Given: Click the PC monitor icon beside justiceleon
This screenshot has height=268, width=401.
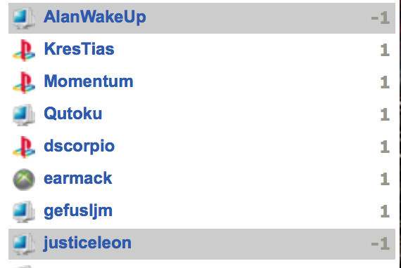Looking at the screenshot, I should [24, 244].
